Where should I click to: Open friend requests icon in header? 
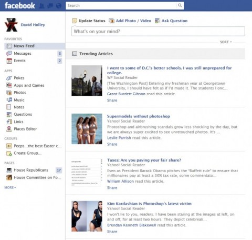41,6
